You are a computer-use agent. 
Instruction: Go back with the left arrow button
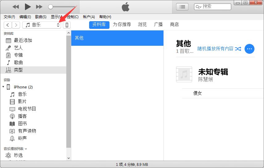(x=8, y=25)
